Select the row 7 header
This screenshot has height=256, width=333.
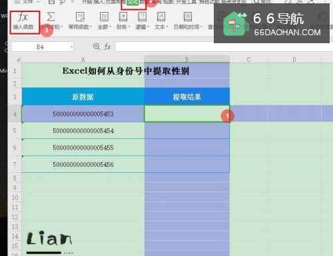click(15, 164)
